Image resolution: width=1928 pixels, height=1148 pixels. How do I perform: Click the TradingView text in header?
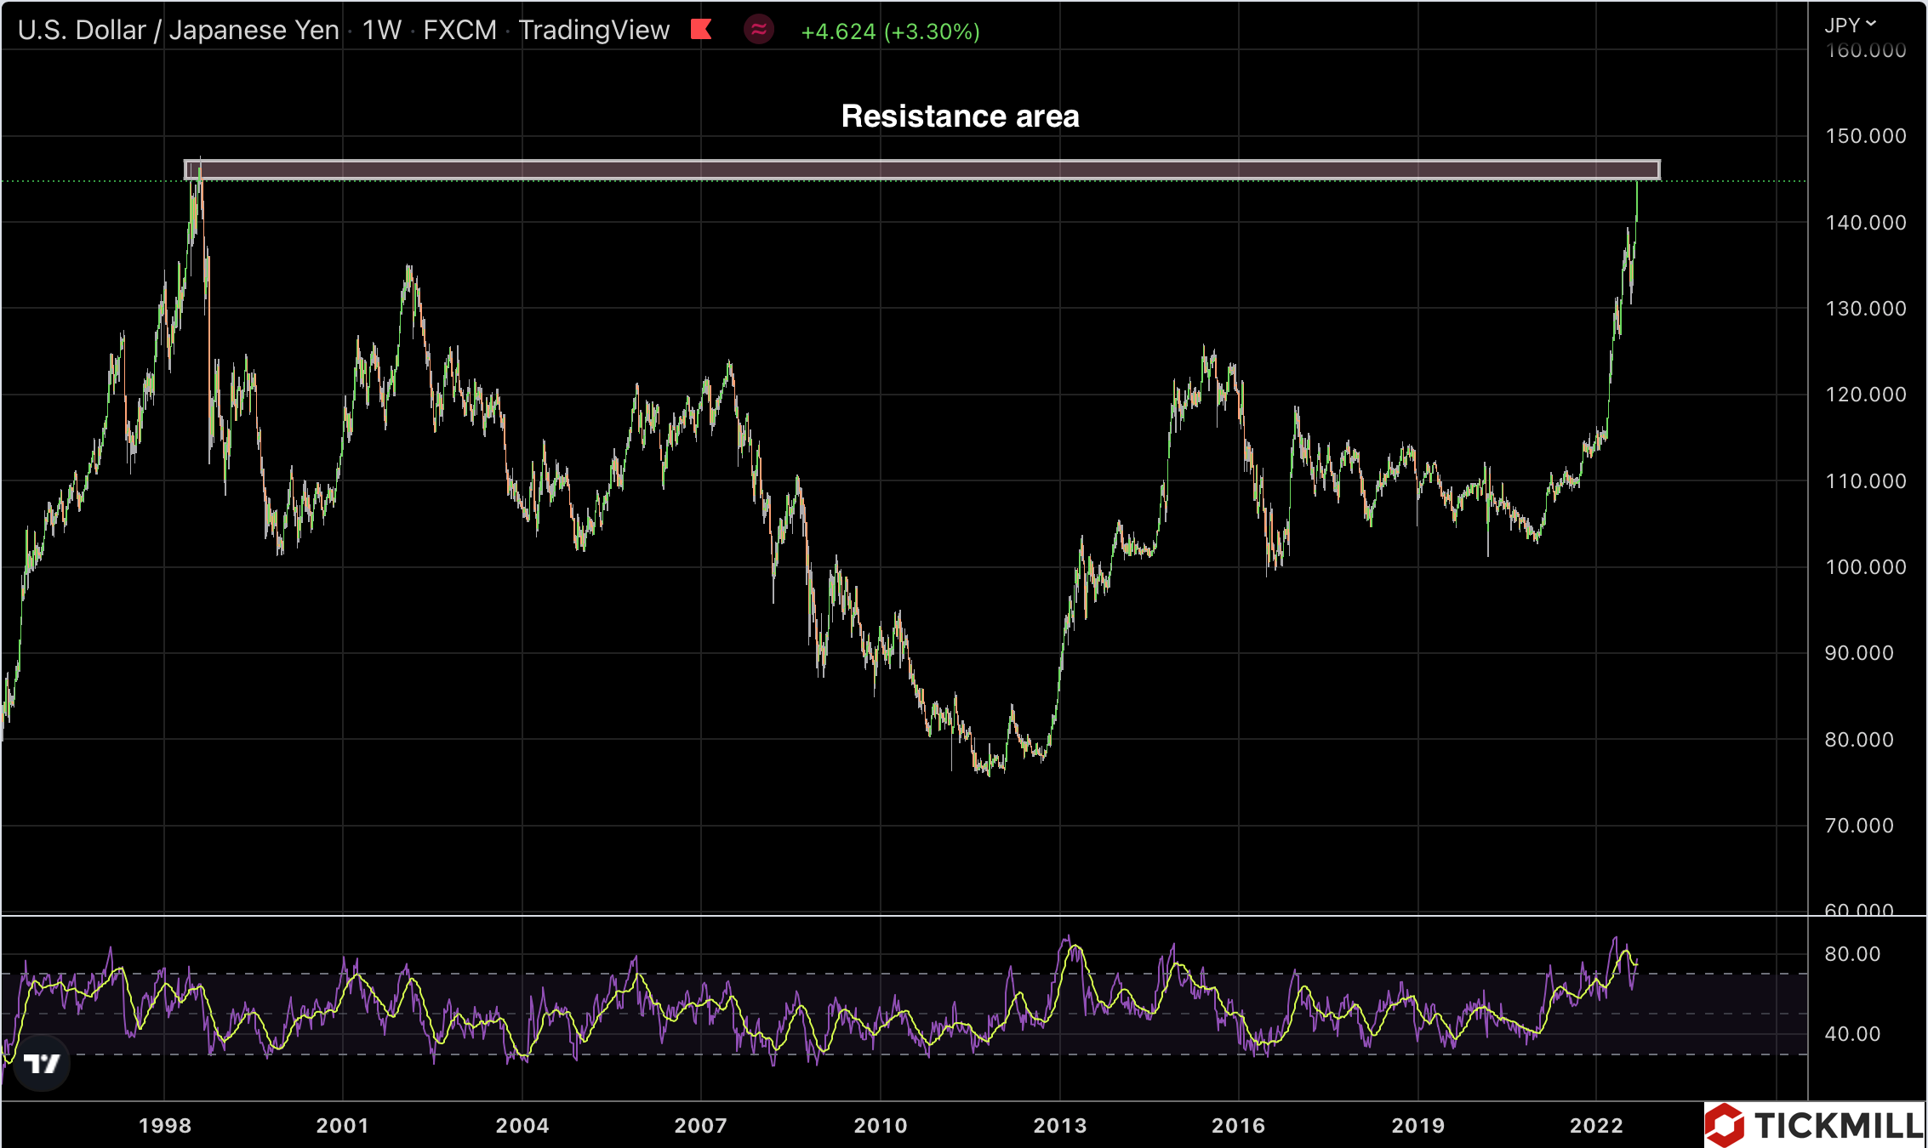(x=594, y=31)
